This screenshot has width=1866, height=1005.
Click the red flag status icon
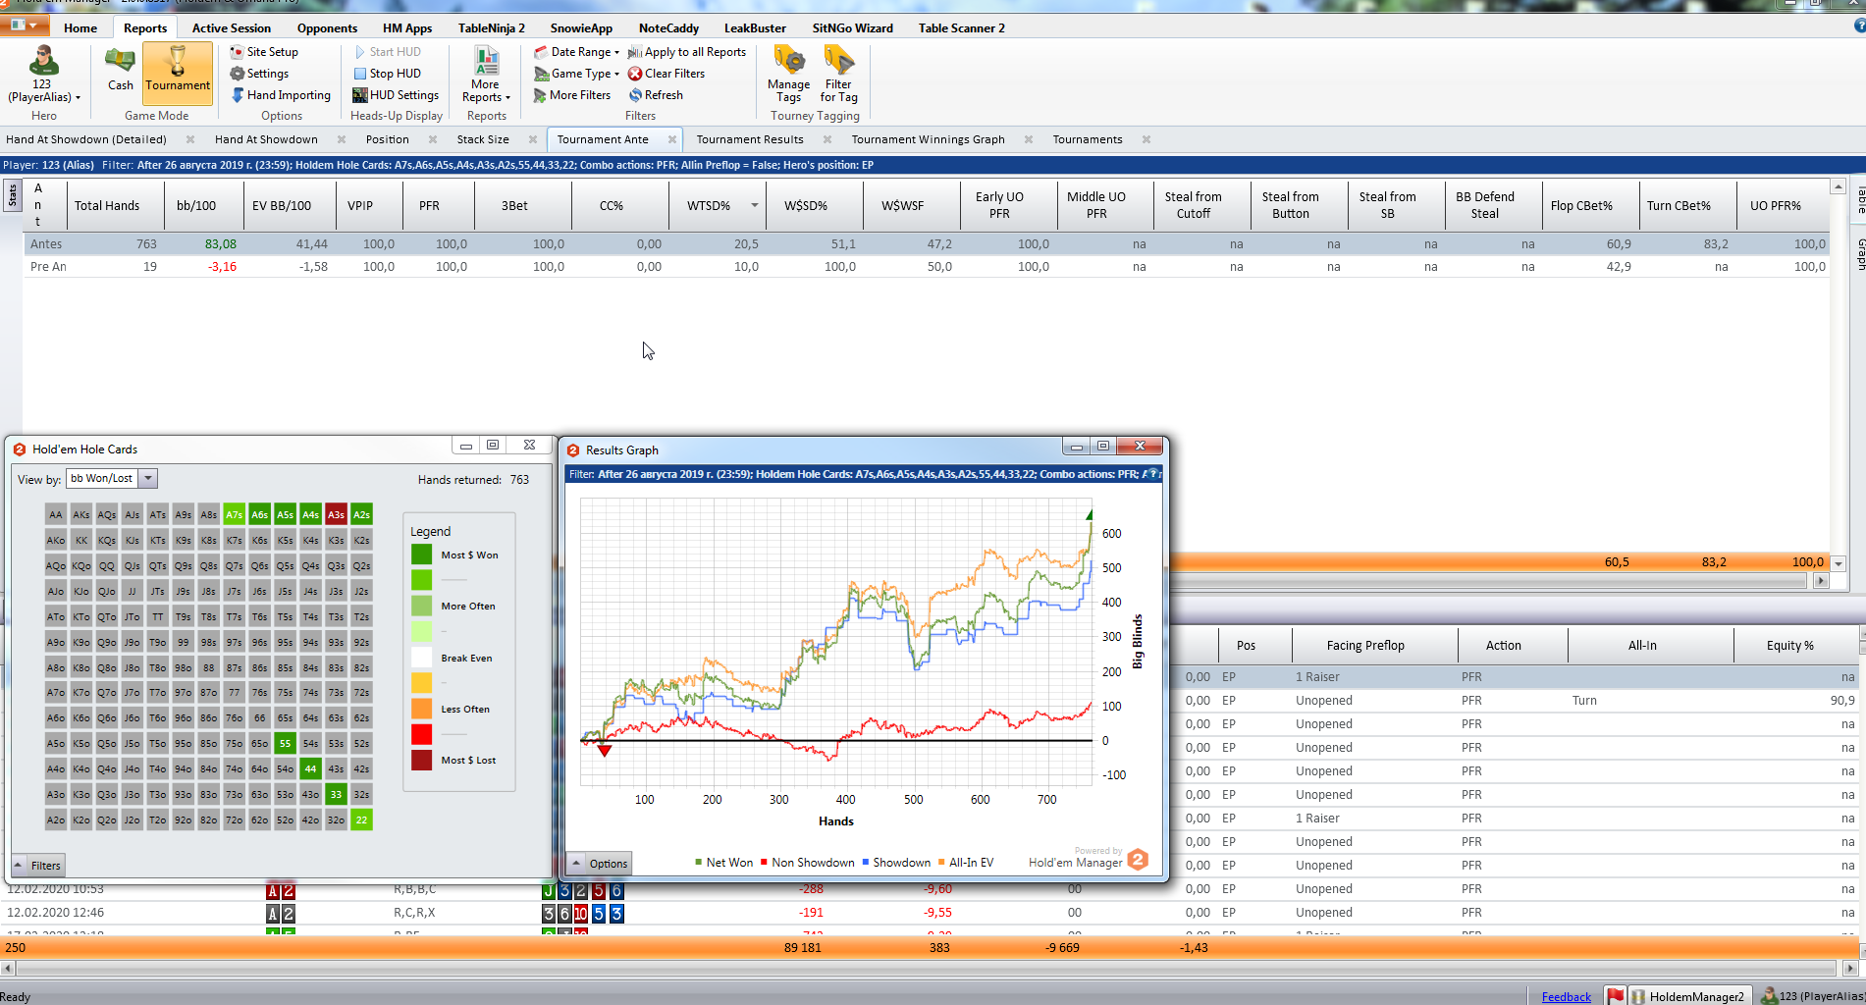(x=1616, y=995)
